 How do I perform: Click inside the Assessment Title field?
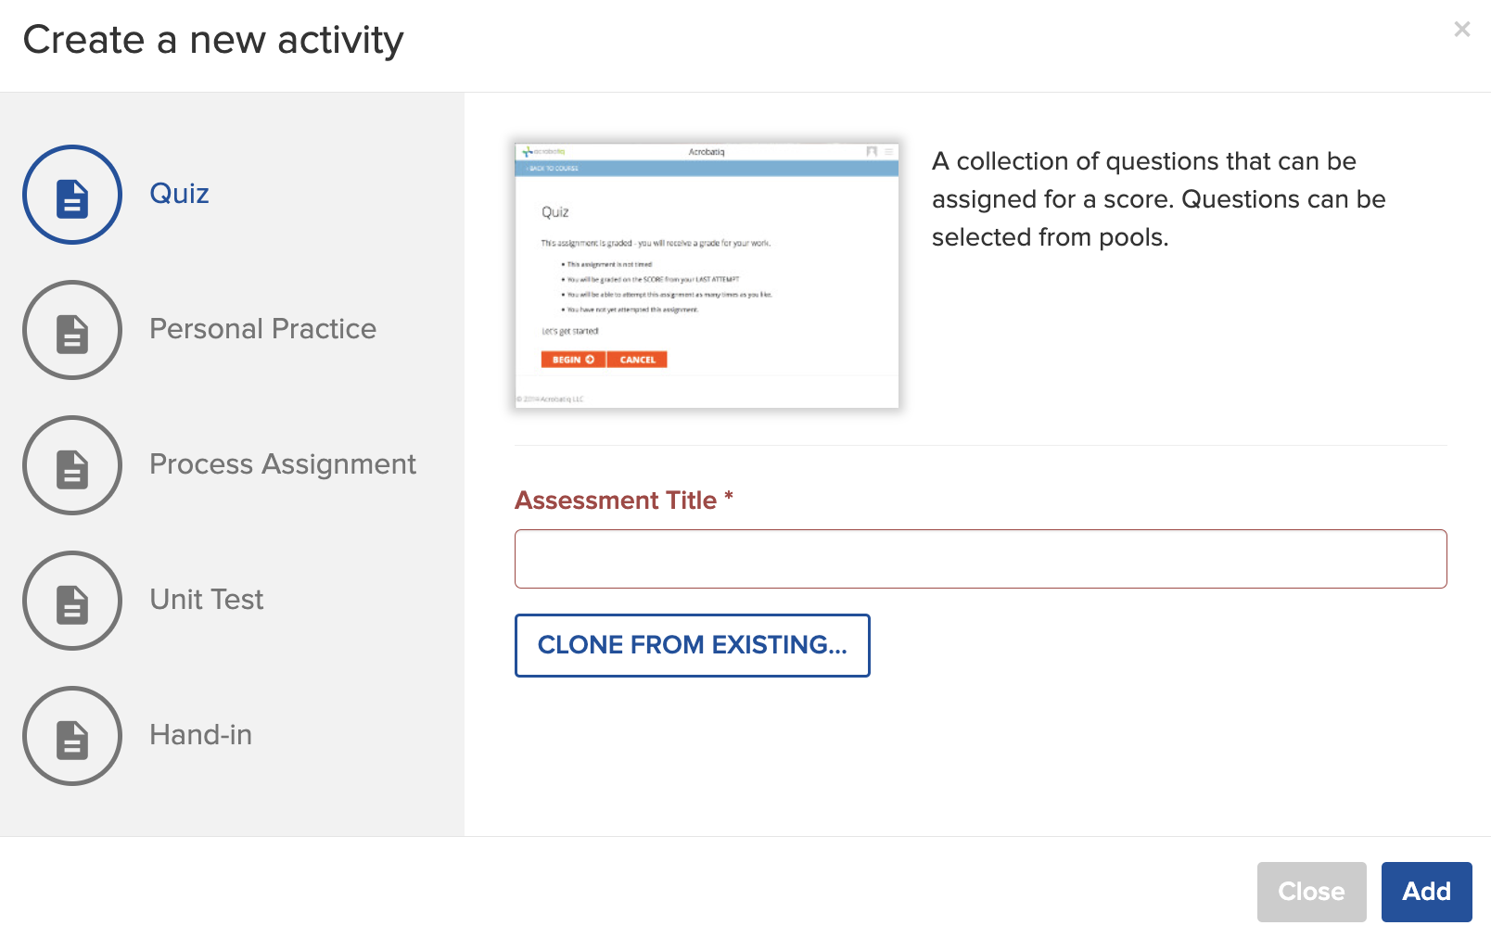point(980,558)
